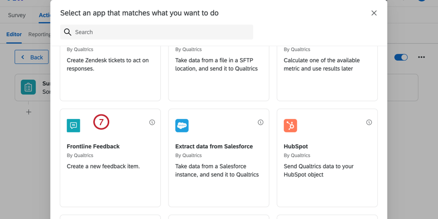Toggle the workflow on/off switch

coord(401,57)
